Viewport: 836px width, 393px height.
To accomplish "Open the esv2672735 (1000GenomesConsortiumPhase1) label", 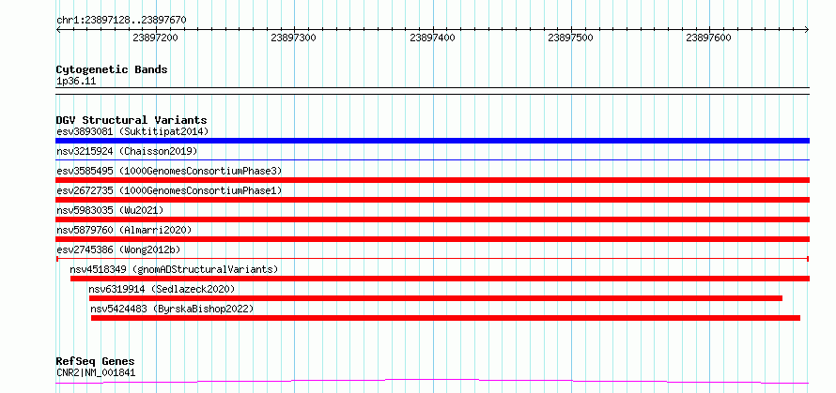I will click(x=169, y=190).
